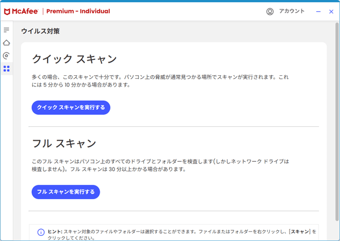
Task: Click the account profile avatar icon
Action: 270,11
